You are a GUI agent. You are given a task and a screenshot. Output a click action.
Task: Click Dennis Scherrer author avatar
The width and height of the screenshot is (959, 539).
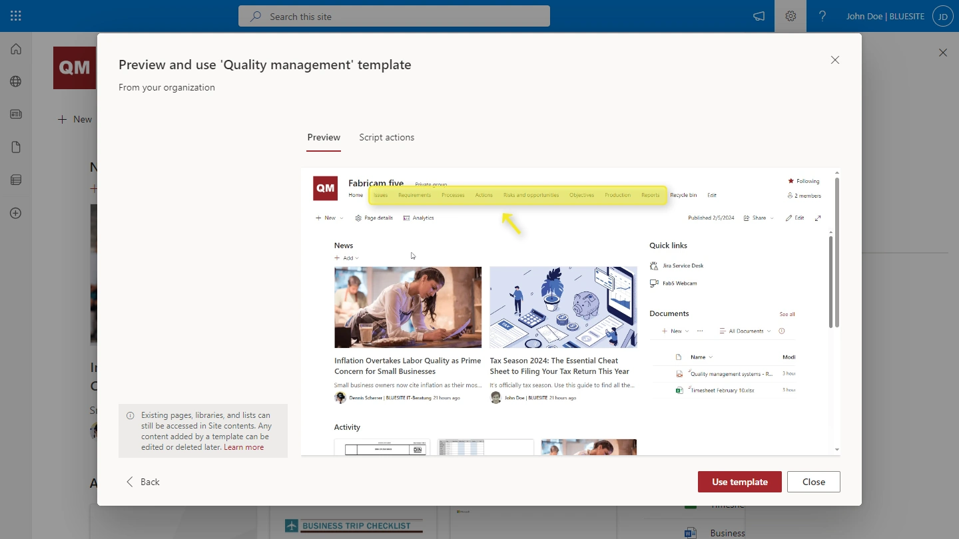[340, 398]
